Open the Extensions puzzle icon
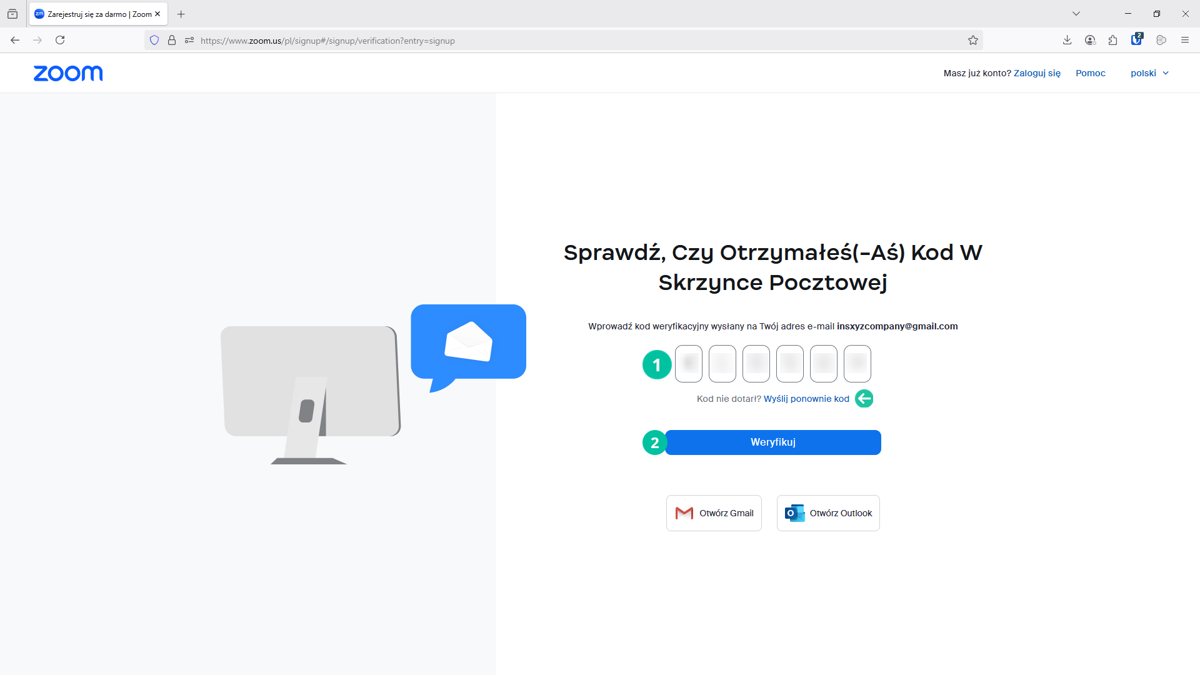The width and height of the screenshot is (1200, 675). click(1112, 40)
